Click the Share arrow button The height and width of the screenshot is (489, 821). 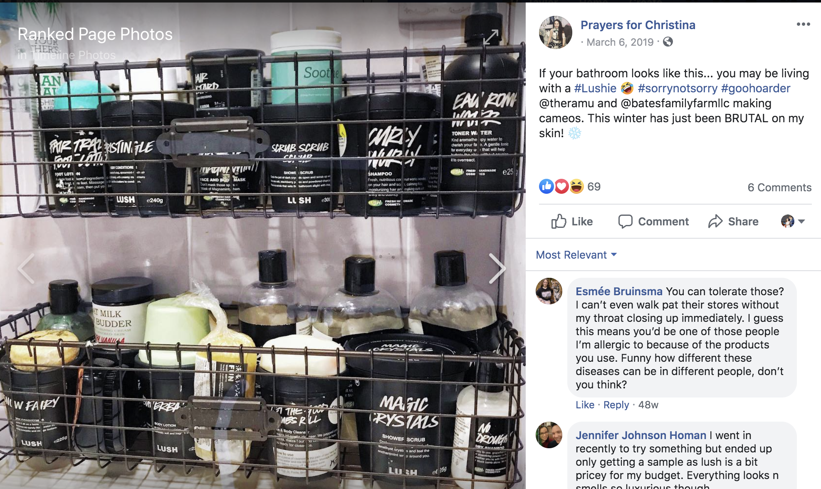[x=733, y=221]
